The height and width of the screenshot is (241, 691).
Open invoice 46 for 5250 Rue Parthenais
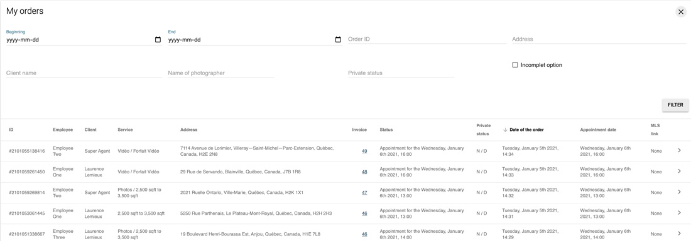tap(364, 213)
